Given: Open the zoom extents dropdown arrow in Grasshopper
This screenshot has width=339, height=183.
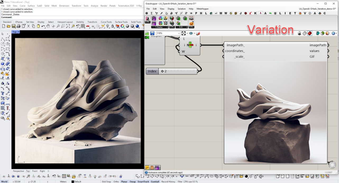Looking at the screenshot, I should click(x=187, y=33).
